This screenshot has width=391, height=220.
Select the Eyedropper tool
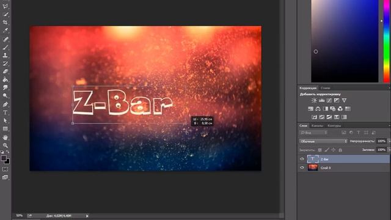[x=5, y=31]
